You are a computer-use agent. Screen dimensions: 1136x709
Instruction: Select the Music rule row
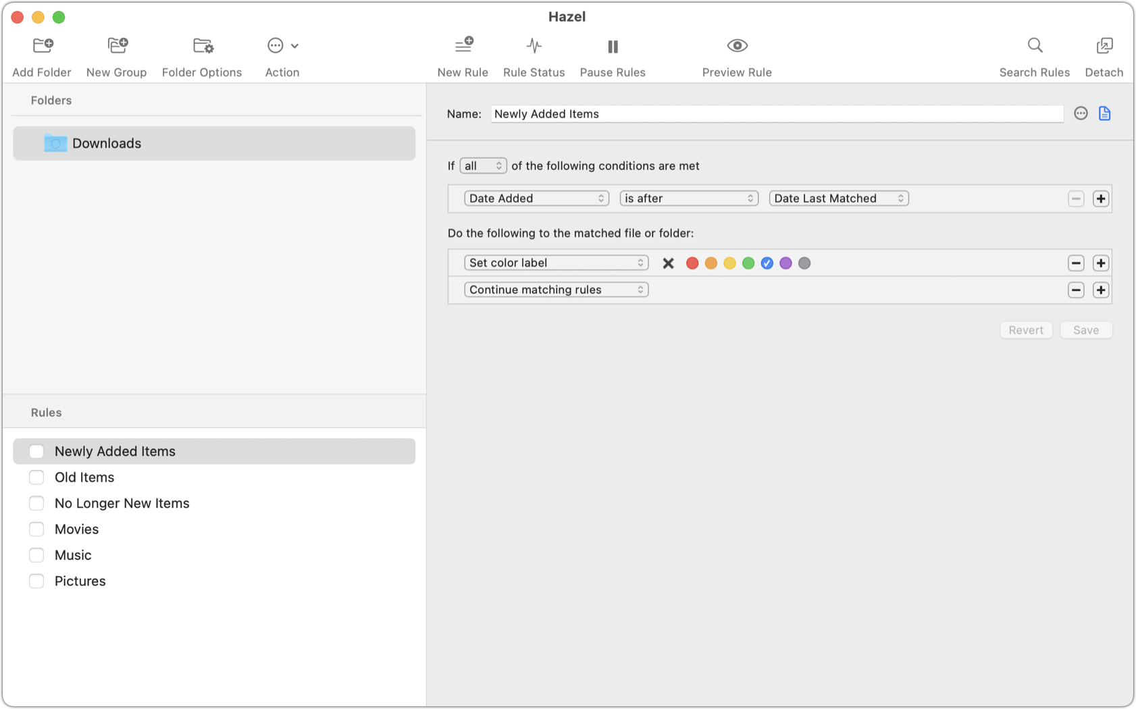click(x=214, y=555)
